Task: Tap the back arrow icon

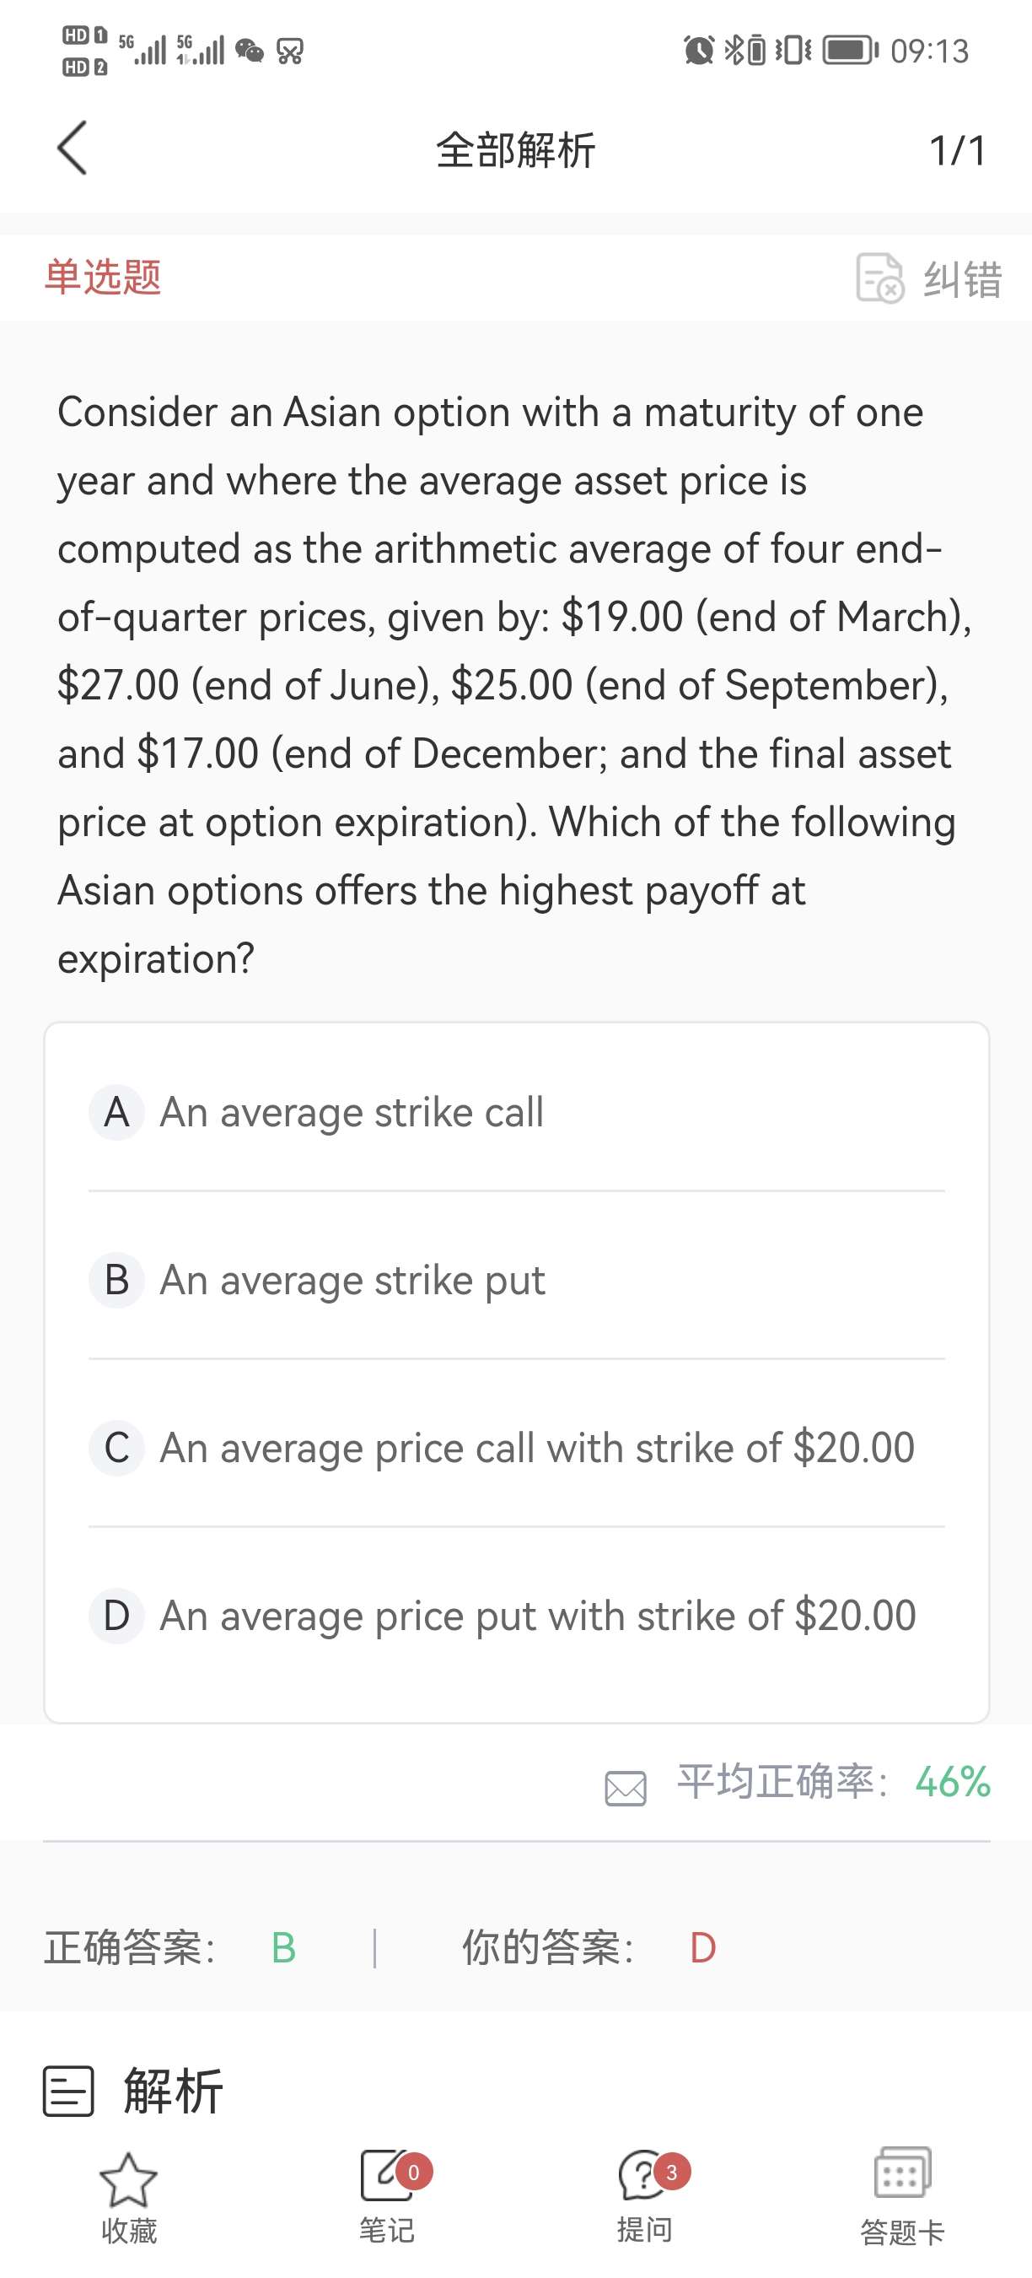Action: pyautogui.click(x=73, y=148)
